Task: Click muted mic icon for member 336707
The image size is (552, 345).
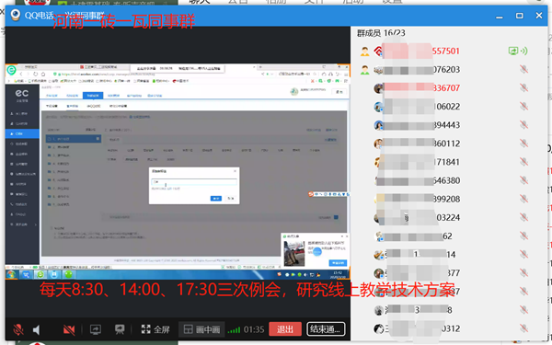Action: (x=523, y=87)
